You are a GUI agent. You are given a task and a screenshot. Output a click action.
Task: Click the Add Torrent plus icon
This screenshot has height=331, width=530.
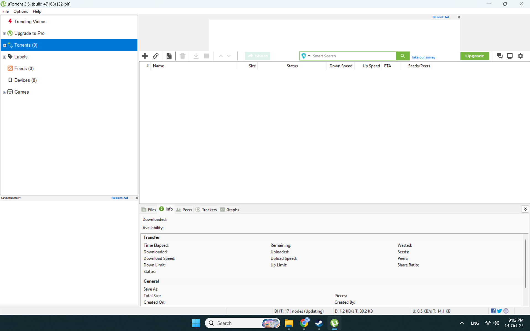pyautogui.click(x=145, y=56)
